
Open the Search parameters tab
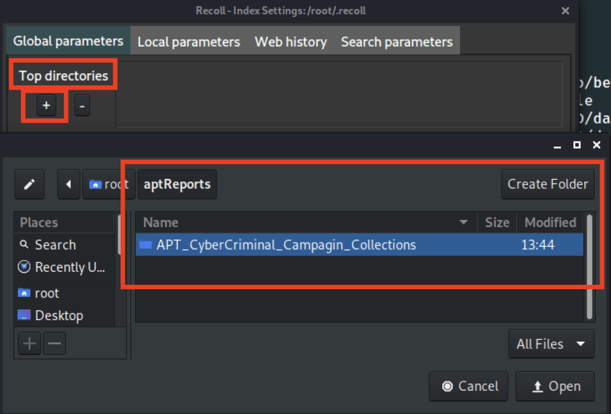396,42
